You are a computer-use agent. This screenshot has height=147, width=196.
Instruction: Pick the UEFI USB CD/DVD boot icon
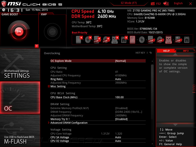106,40
